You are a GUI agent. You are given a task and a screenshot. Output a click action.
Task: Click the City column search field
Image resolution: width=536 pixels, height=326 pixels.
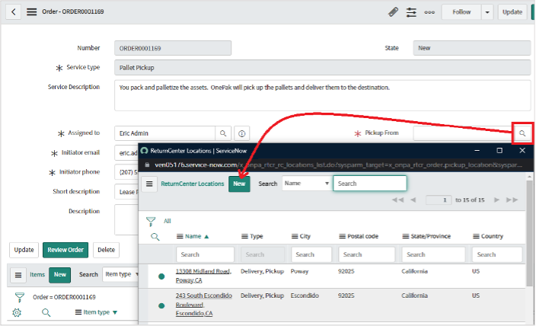click(x=311, y=254)
